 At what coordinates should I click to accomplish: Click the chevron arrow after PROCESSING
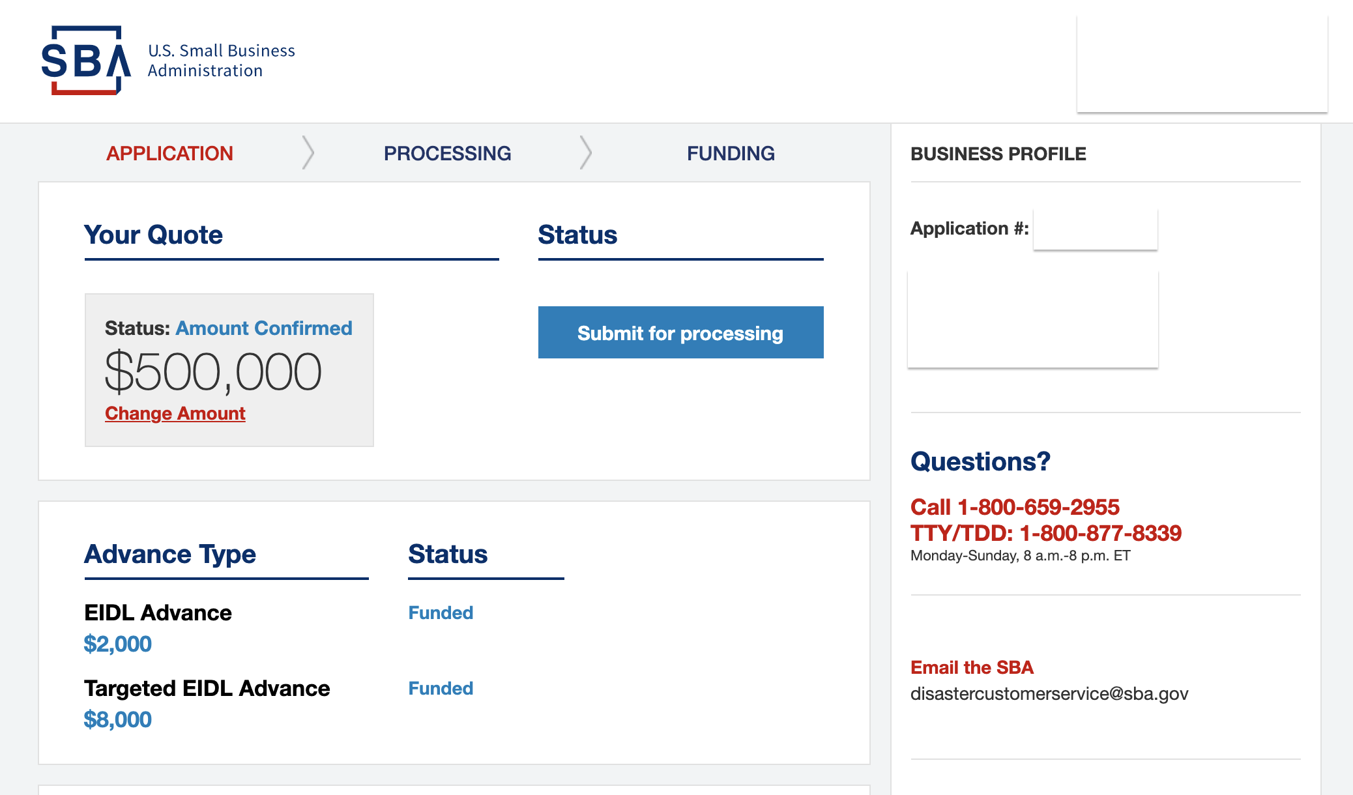(x=586, y=153)
